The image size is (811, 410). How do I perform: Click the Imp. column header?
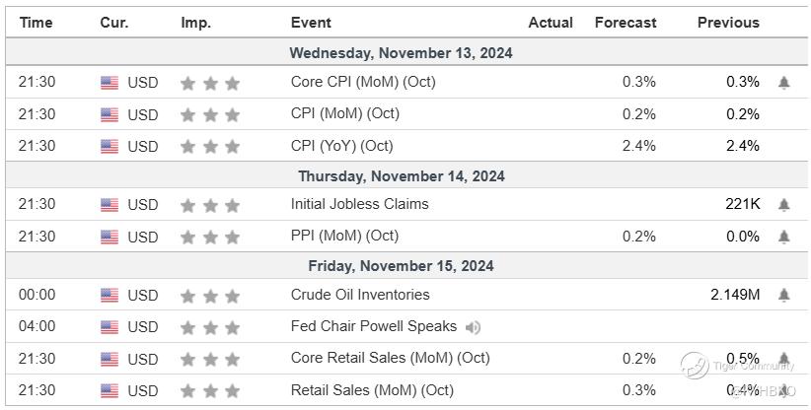click(x=195, y=23)
